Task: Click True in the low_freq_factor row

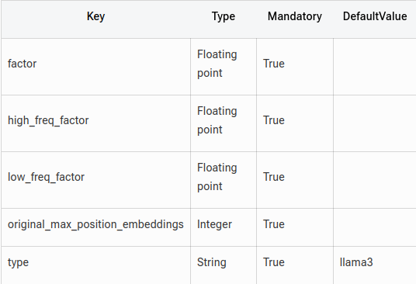Action: click(274, 177)
